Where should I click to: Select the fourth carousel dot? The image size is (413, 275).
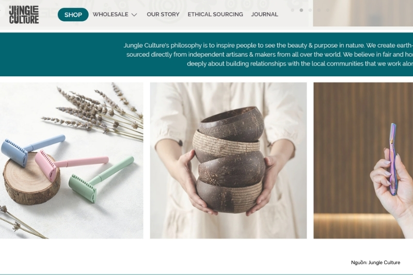click(x=319, y=10)
